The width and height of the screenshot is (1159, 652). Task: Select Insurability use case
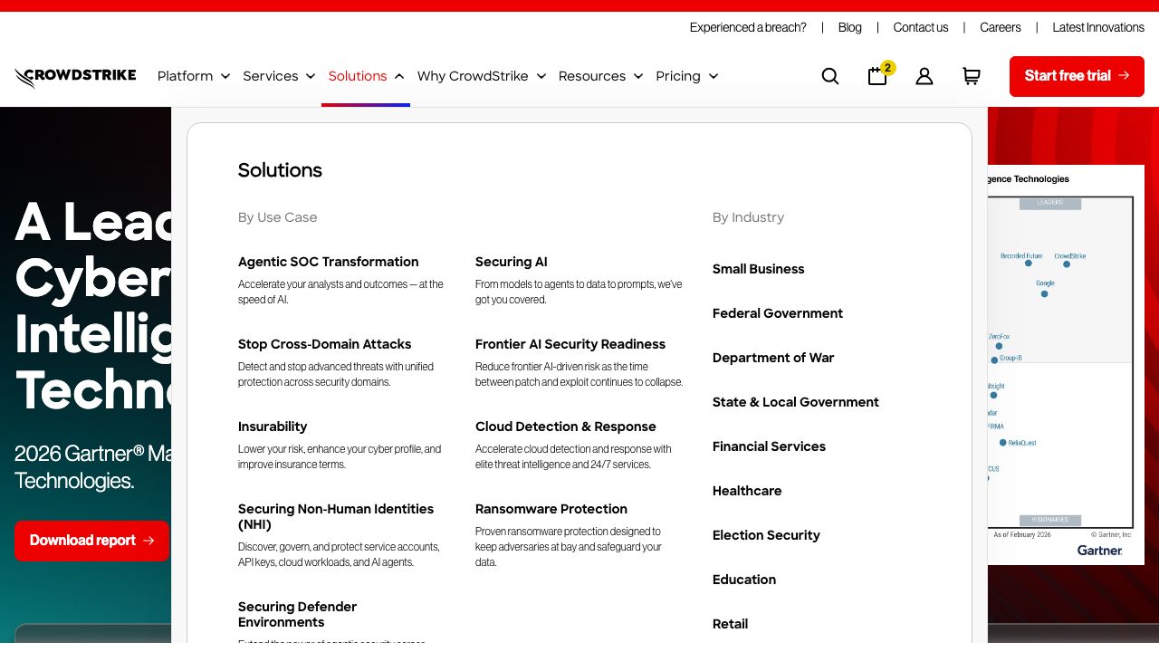point(273,427)
